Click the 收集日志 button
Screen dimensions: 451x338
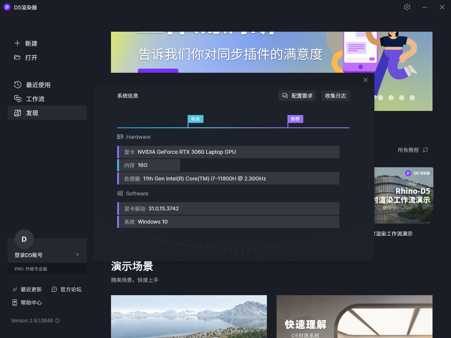pos(336,96)
